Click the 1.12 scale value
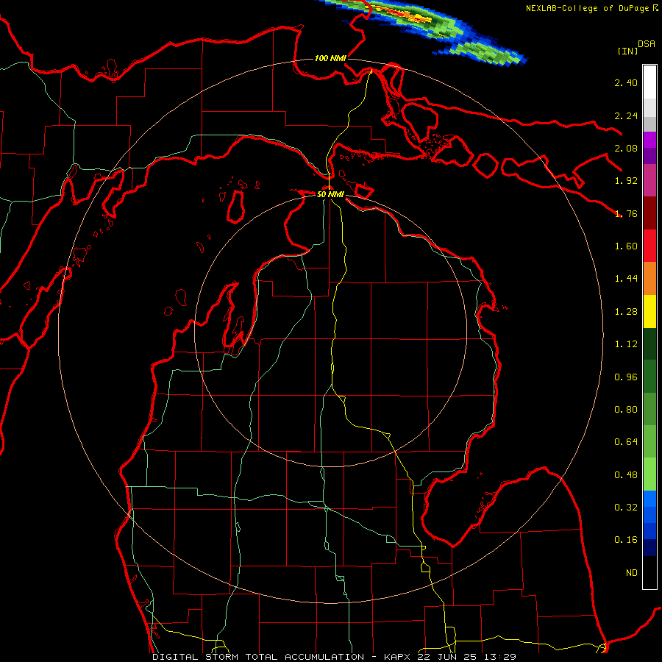The image size is (662, 662). pos(626,344)
